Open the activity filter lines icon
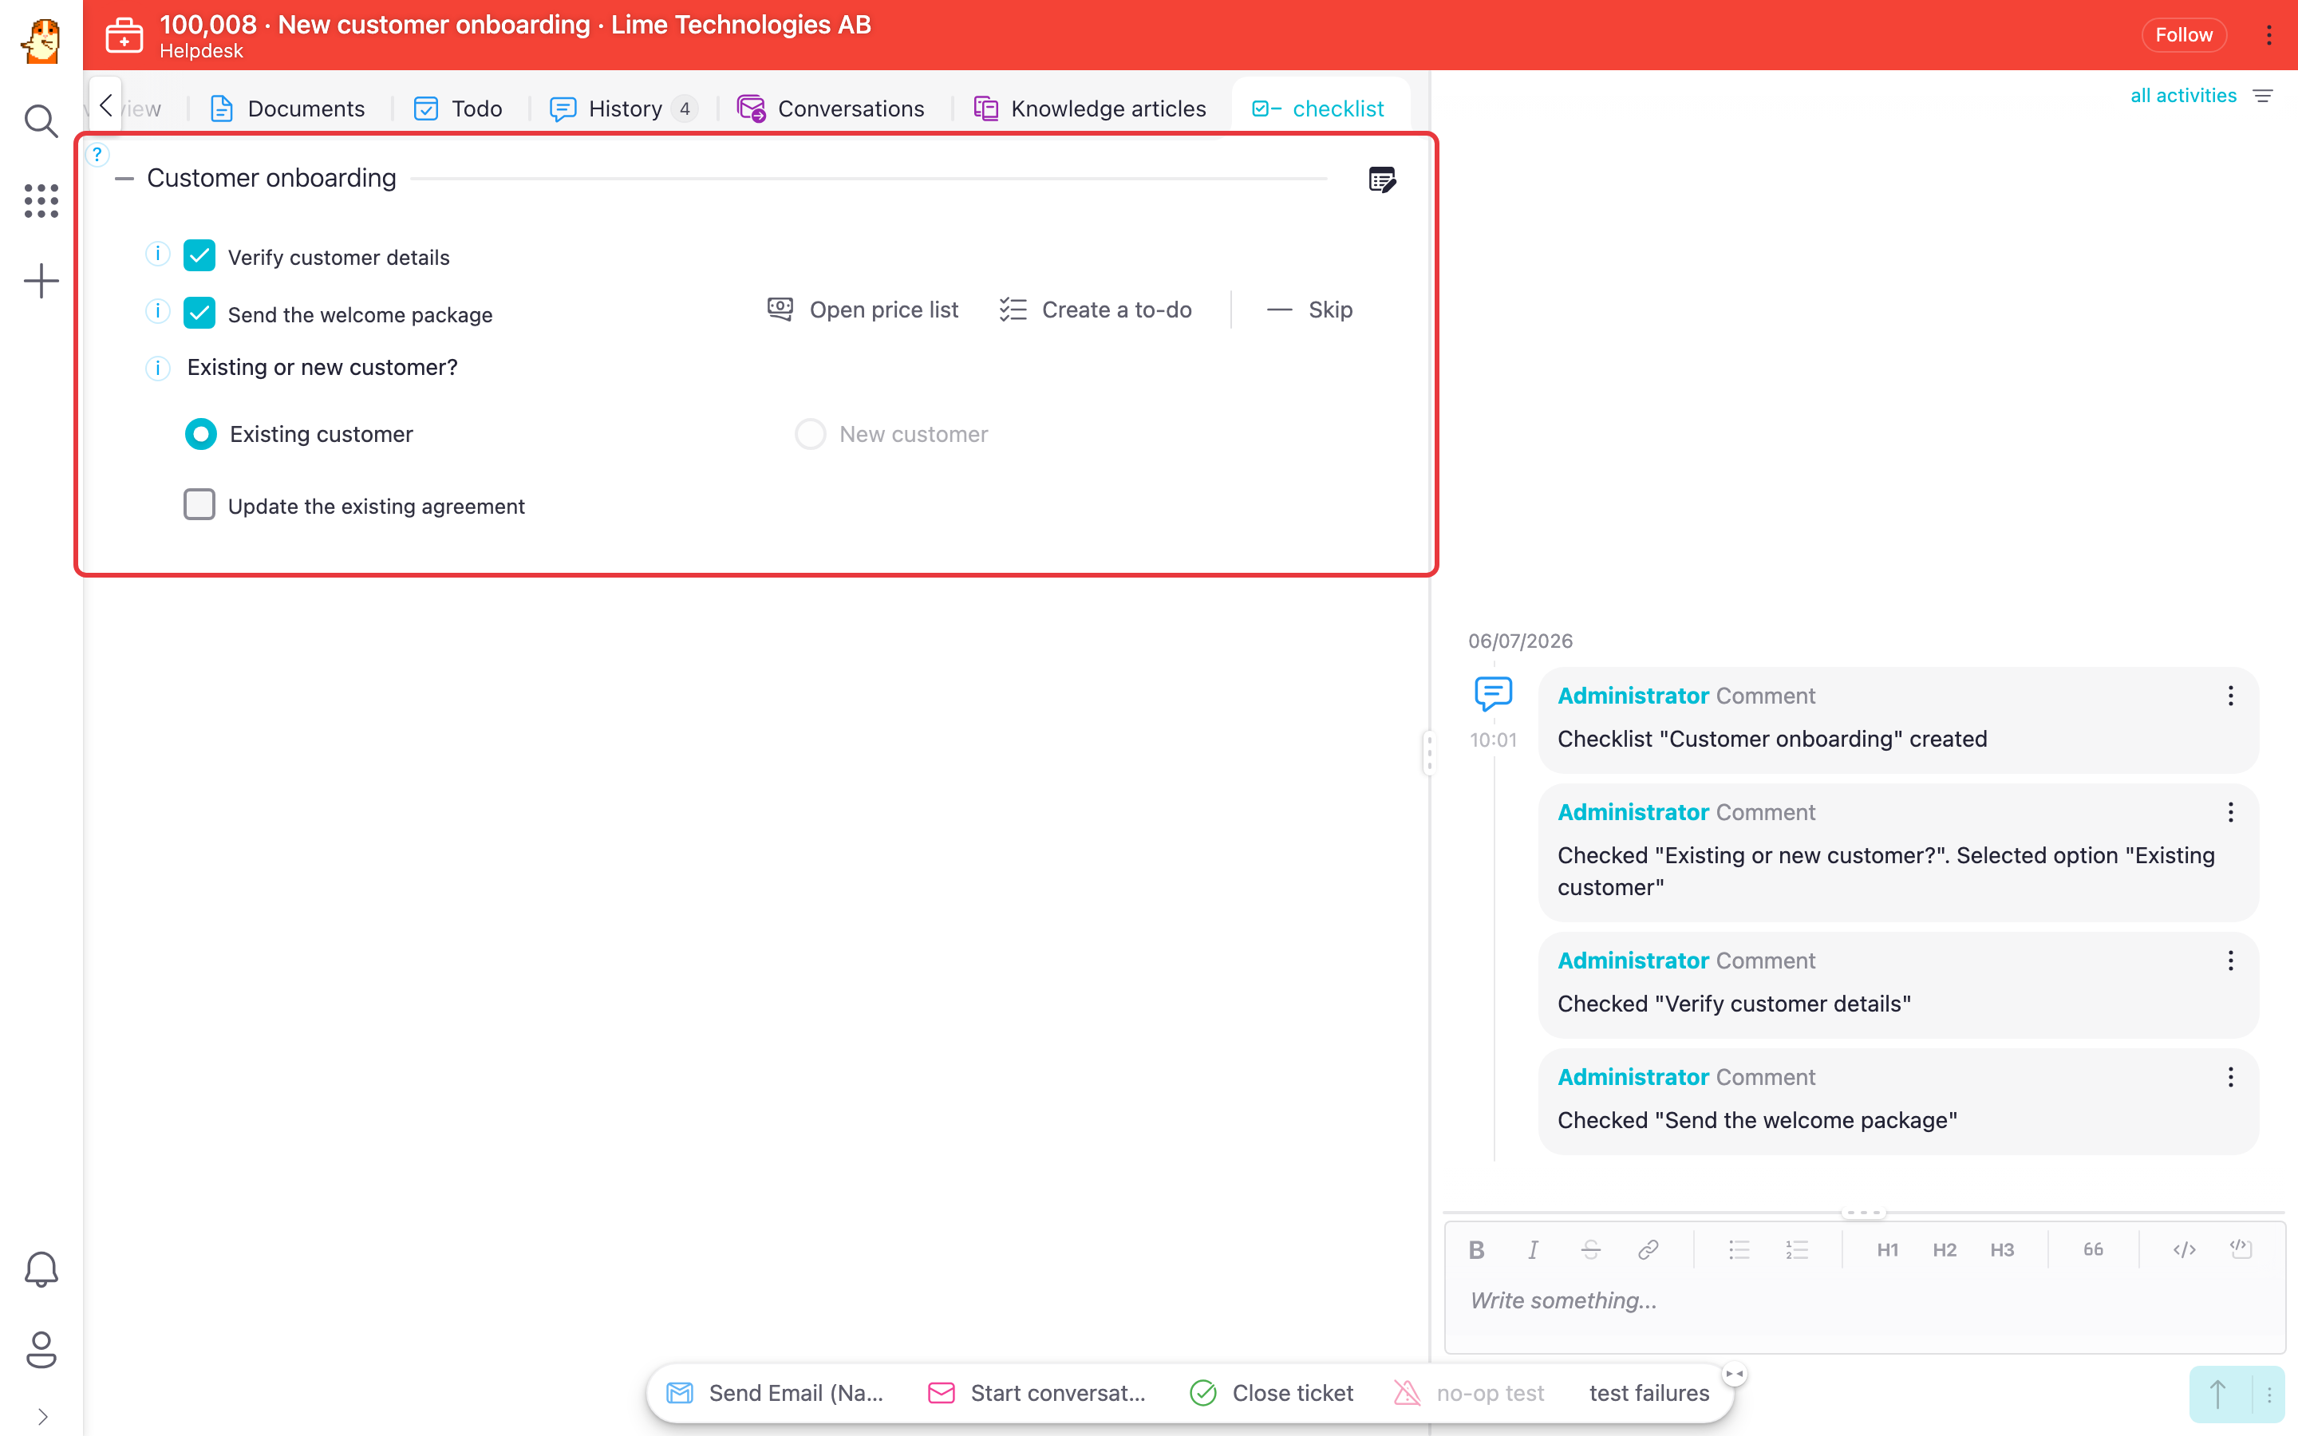The image size is (2298, 1436). point(2264,96)
